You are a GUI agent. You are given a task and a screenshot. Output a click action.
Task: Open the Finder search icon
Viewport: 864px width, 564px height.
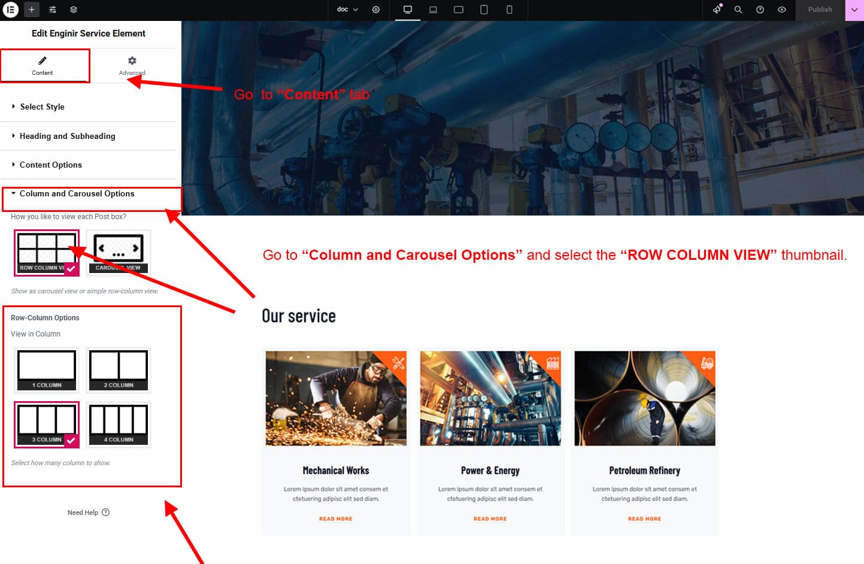pyautogui.click(x=738, y=10)
